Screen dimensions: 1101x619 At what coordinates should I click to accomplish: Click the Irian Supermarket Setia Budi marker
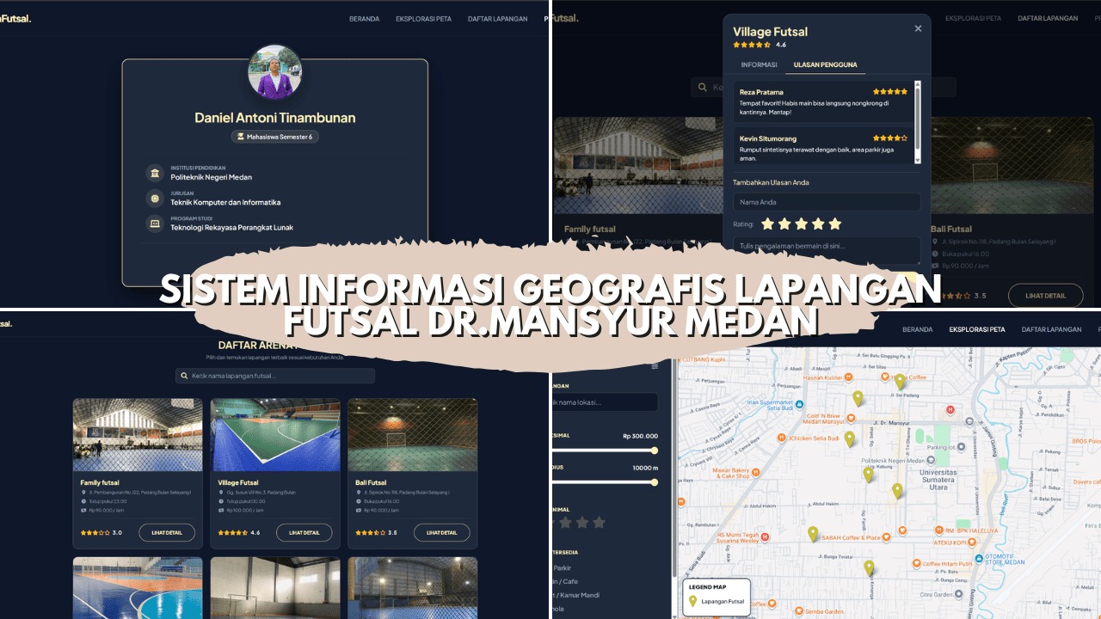point(798,402)
